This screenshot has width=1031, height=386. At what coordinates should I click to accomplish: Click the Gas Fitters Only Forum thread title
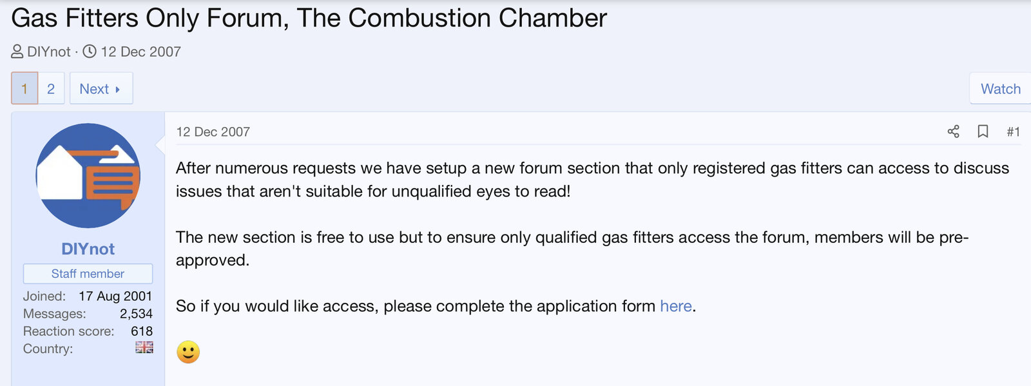309,18
